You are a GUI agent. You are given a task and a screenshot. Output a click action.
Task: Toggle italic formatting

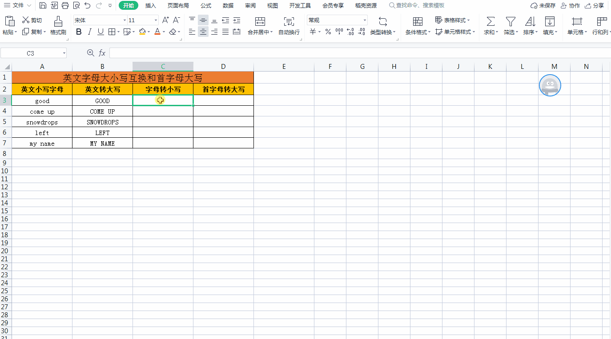click(x=89, y=32)
